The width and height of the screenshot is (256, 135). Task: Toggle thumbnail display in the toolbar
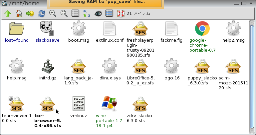click(x=109, y=14)
